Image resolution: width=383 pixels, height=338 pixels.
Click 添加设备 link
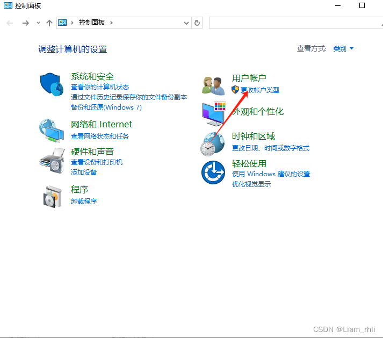pos(84,172)
